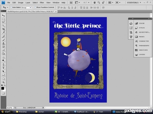The width and height of the screenshot is (153, 114).
Task: Close thelittleprince.psd document tab
Action: click(56, 12)
